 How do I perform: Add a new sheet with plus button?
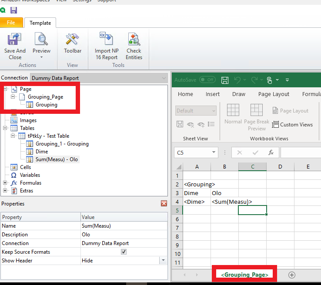tap(292, 275)
